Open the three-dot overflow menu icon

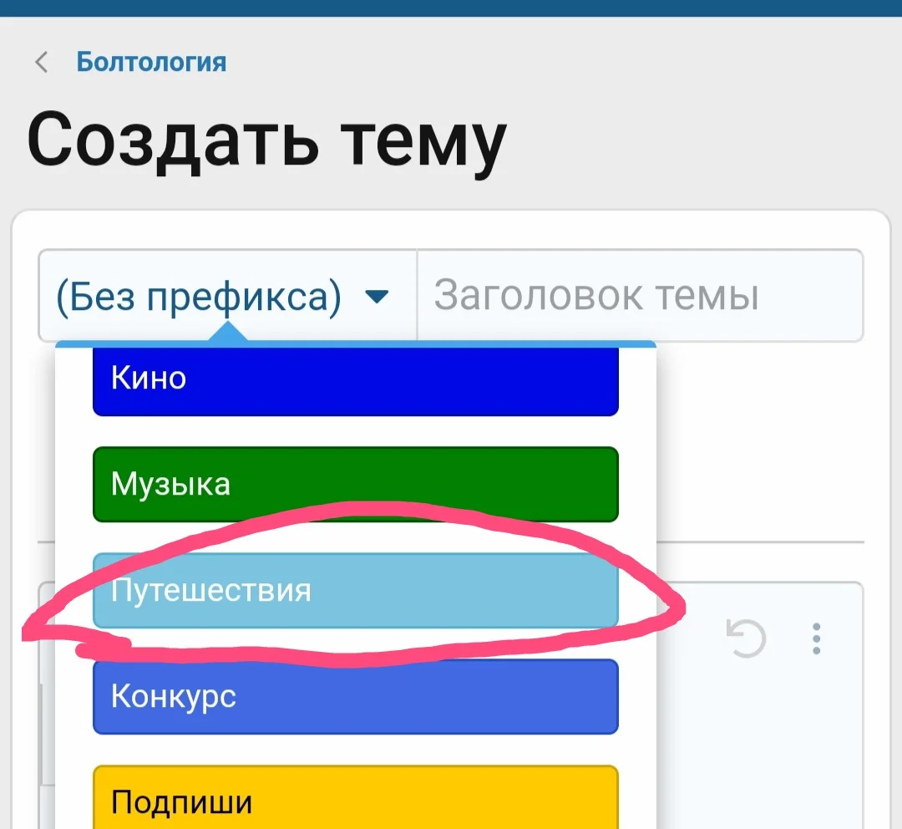[816, 639]
